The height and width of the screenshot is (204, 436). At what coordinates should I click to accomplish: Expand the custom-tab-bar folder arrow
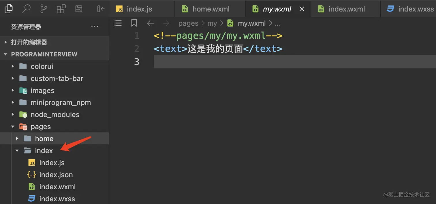point(13,78)
